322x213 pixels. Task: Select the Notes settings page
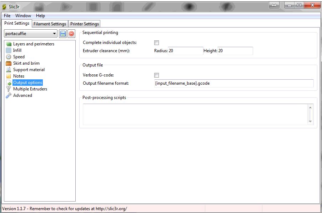click(x=19, y=76)
